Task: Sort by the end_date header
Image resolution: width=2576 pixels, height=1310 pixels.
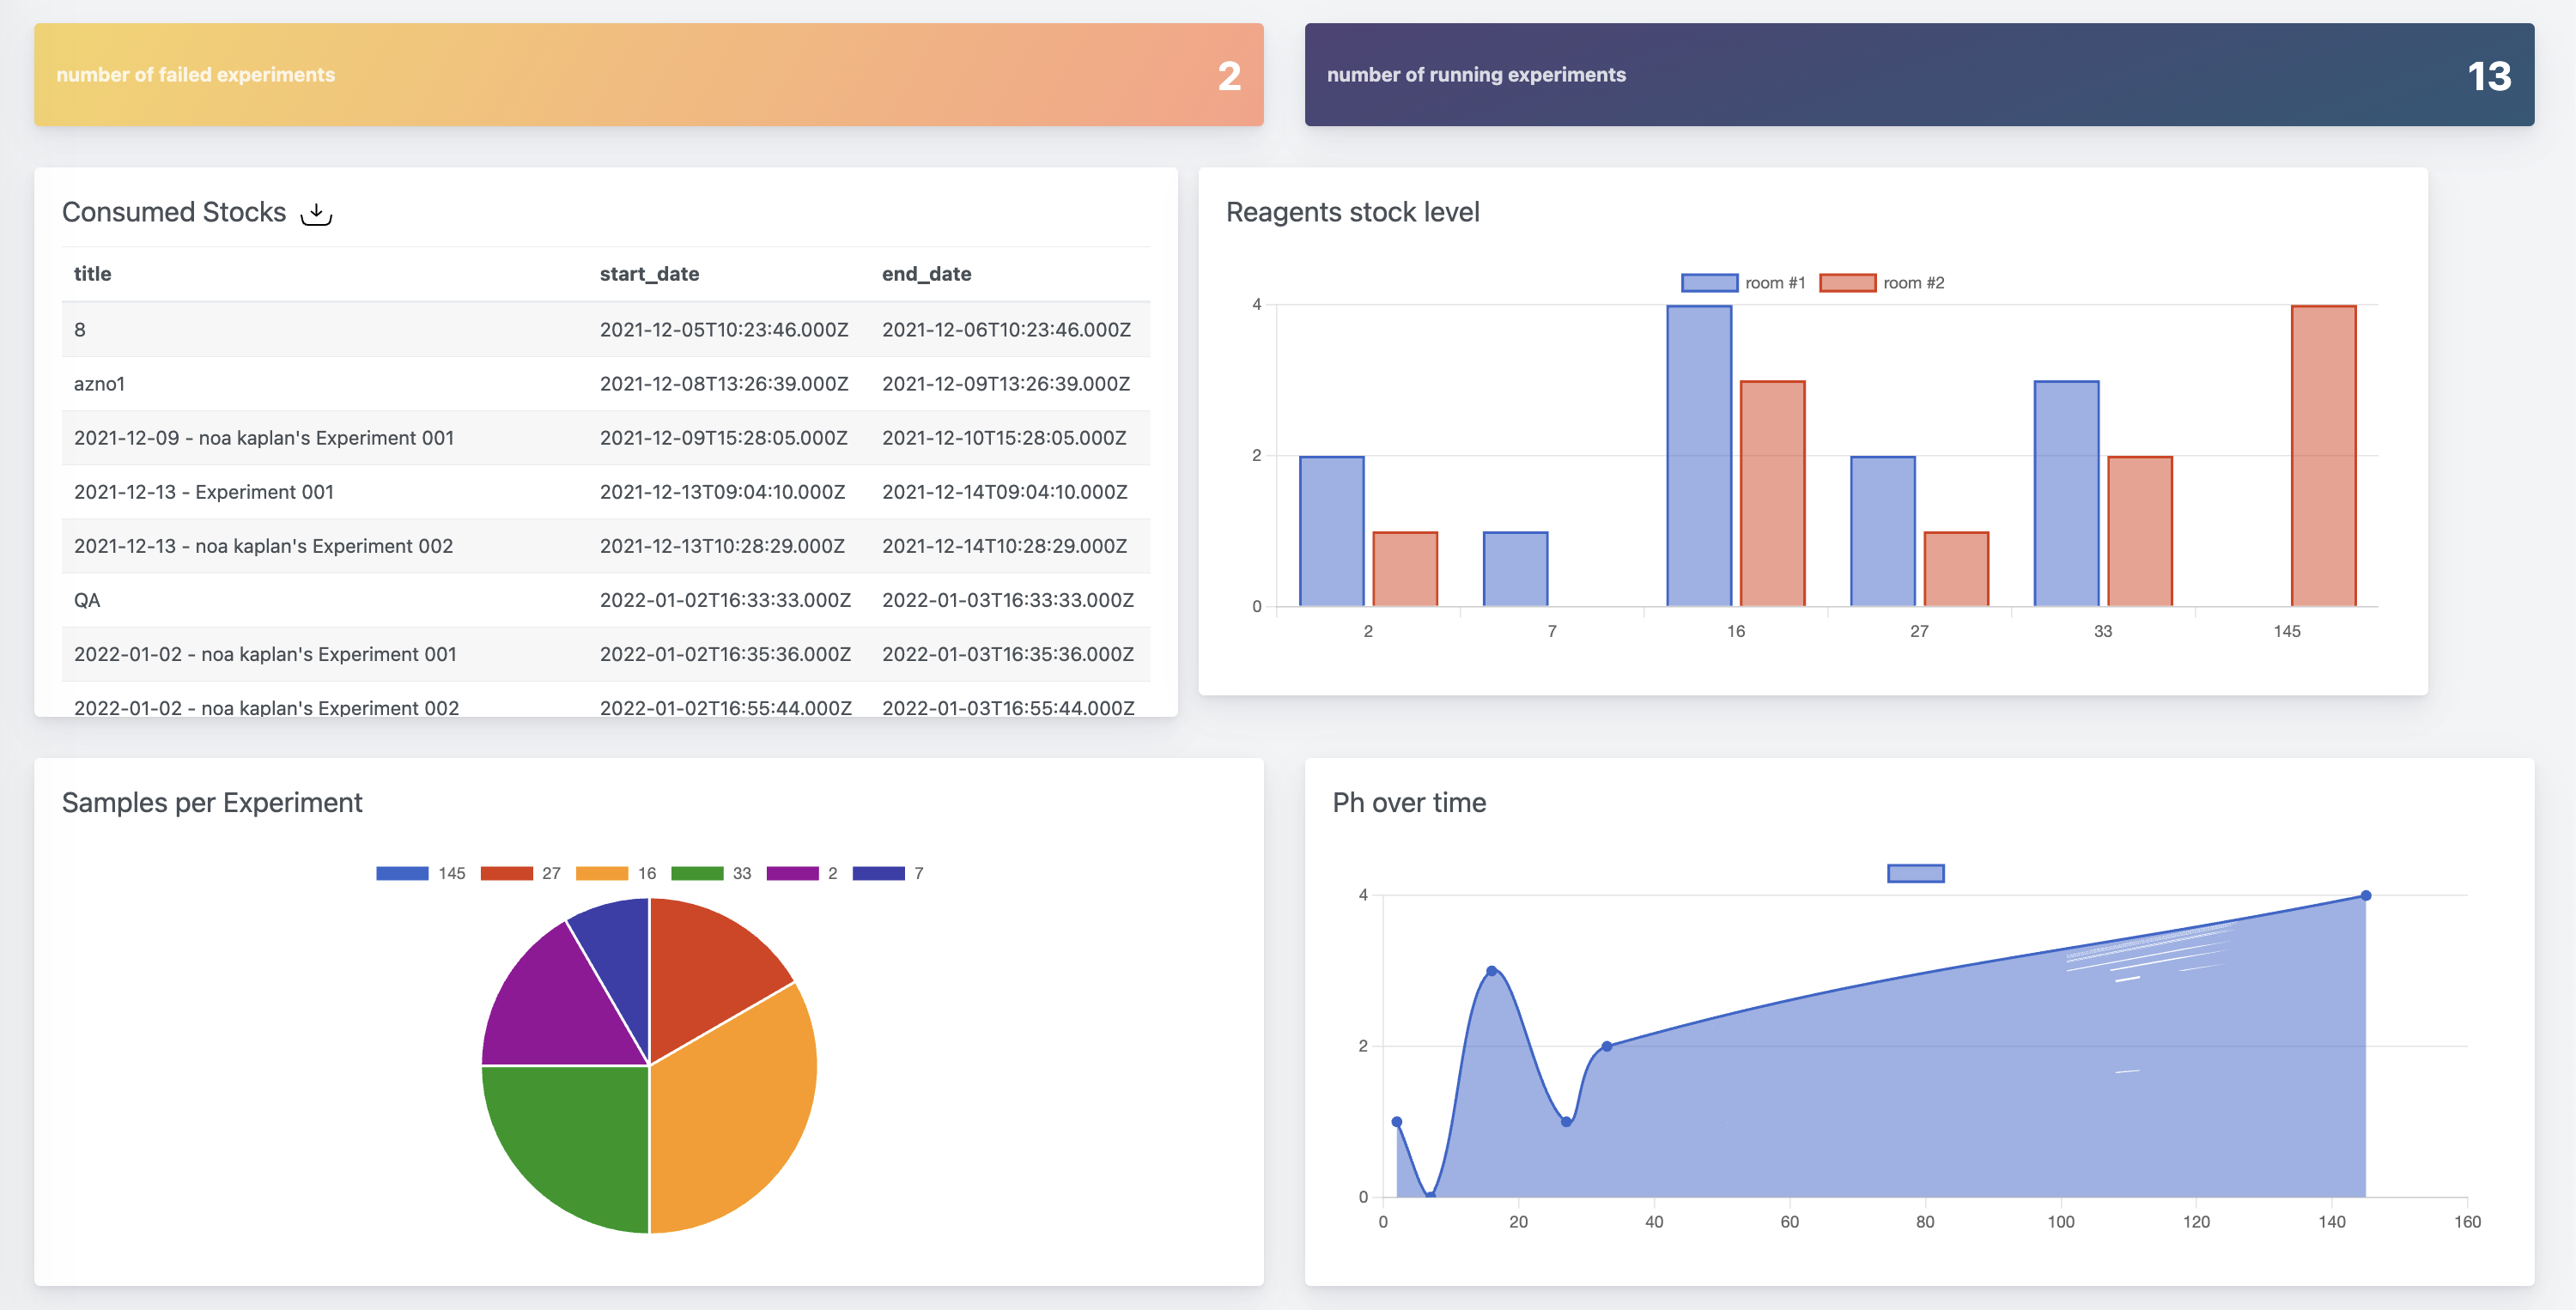Action: tap(927, 274)
